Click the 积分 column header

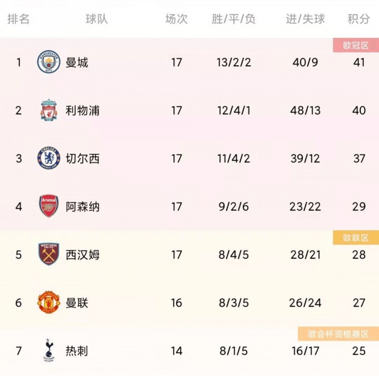point(359,19)
